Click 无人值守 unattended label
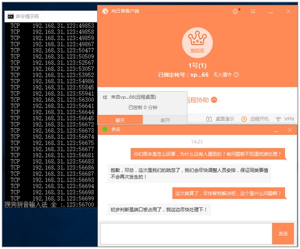300x249 pixels. pyautogui.click(x=222, y=75)
